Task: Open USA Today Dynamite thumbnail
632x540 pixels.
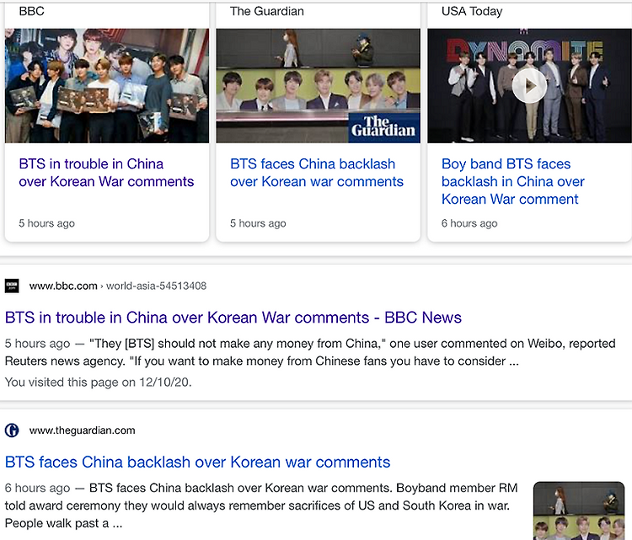Action: tap(530, 85)
